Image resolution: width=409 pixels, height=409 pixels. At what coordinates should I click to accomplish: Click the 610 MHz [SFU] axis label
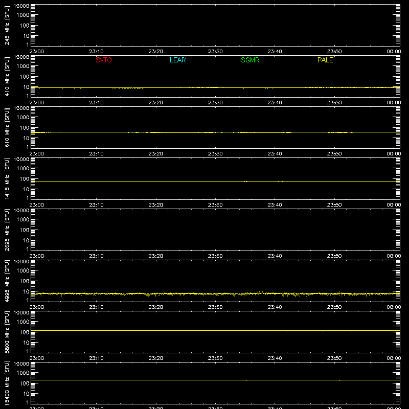click(x=7, y=127)
